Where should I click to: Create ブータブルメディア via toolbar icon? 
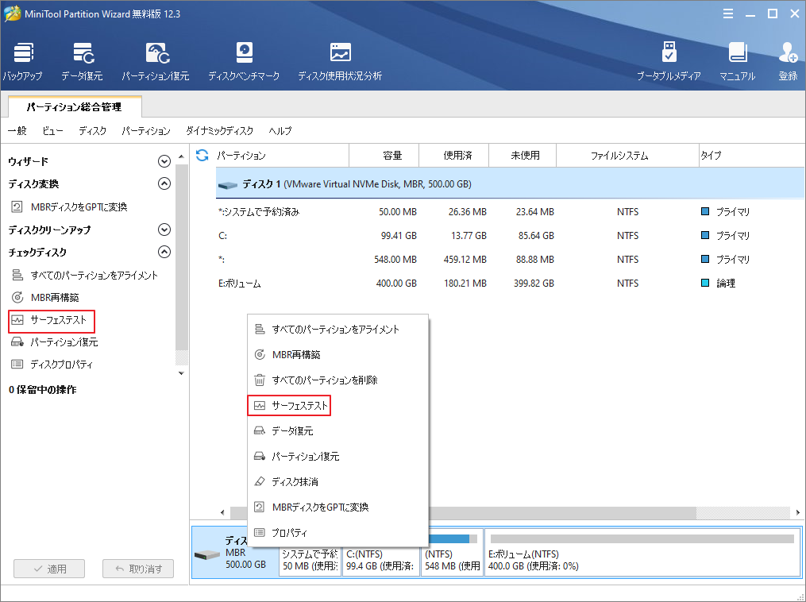pyautogui.click(x=669, y=62)
